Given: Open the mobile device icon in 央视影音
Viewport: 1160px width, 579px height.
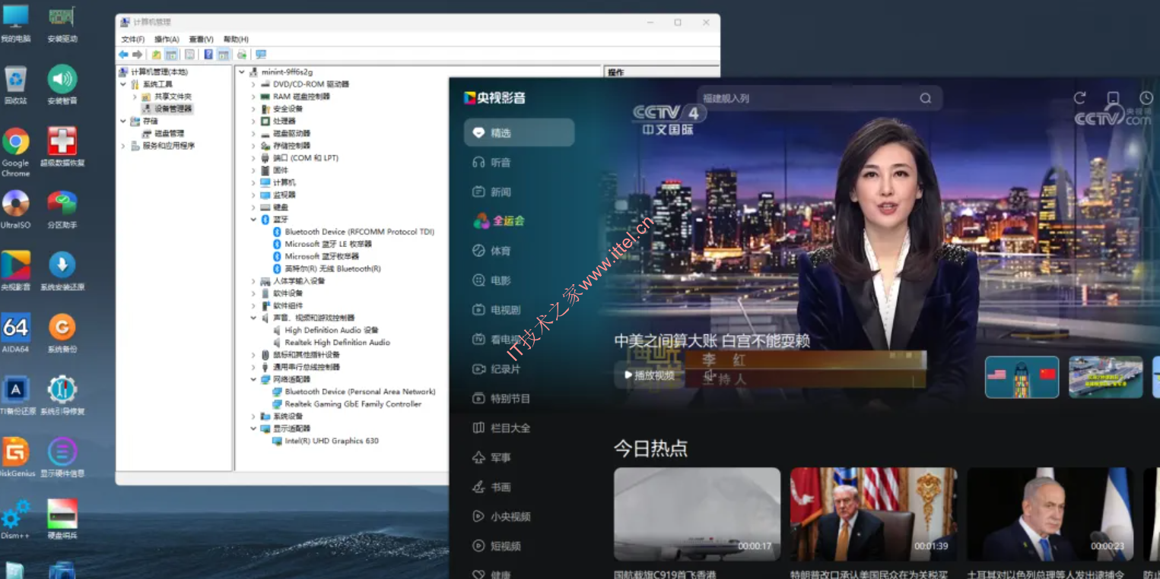Looking at the screenshot, I should [1113, 98].
